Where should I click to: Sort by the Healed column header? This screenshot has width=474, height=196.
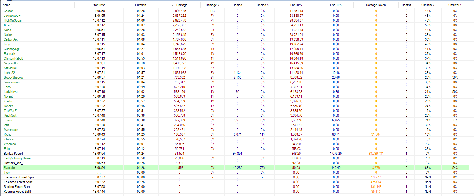[237, 5]
